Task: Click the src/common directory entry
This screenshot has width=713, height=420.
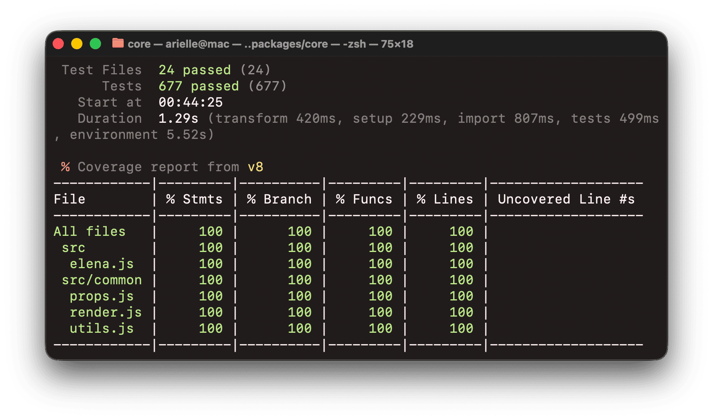Action: click(x=101, y=280)
